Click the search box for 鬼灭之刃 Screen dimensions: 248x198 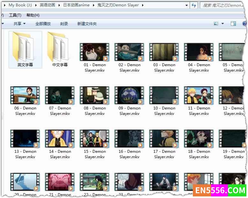pos(222,5)
